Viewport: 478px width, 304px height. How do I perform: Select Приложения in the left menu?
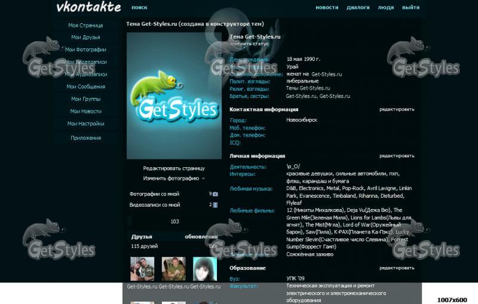pyautogui.click(x=85, y=138)
